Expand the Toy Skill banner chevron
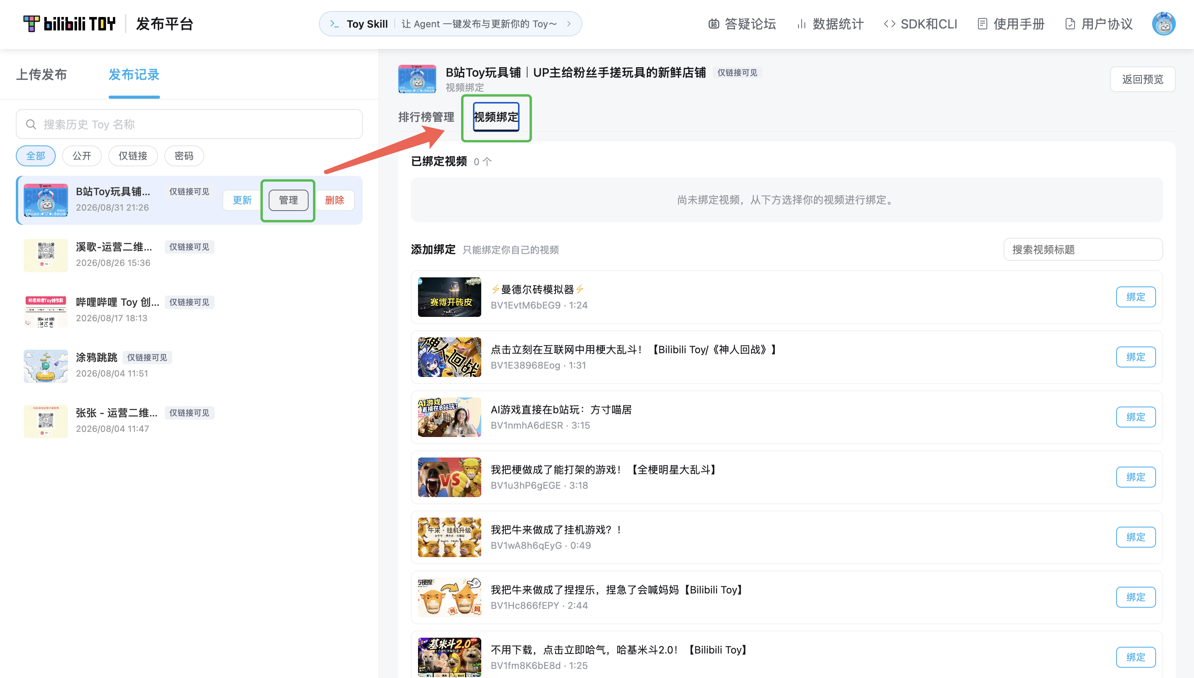The height and width of the screenshot is (678, 1194). 569,24
